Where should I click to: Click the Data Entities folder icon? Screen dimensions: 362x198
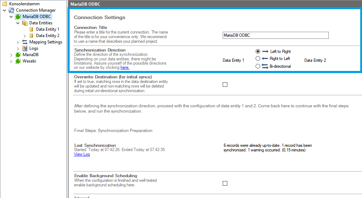(25, 23)
